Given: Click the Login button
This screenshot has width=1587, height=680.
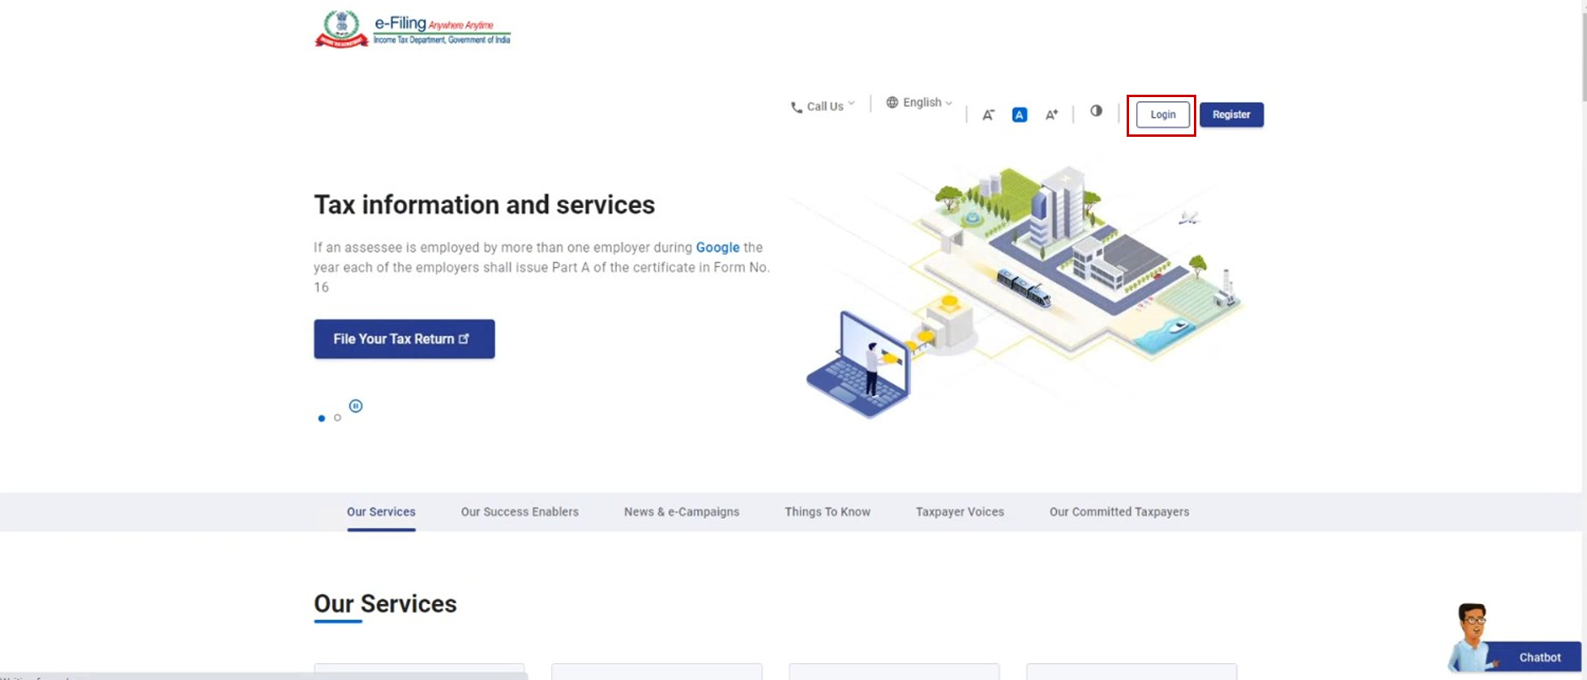Looking at the screenshot, I should pos(1162,115).
